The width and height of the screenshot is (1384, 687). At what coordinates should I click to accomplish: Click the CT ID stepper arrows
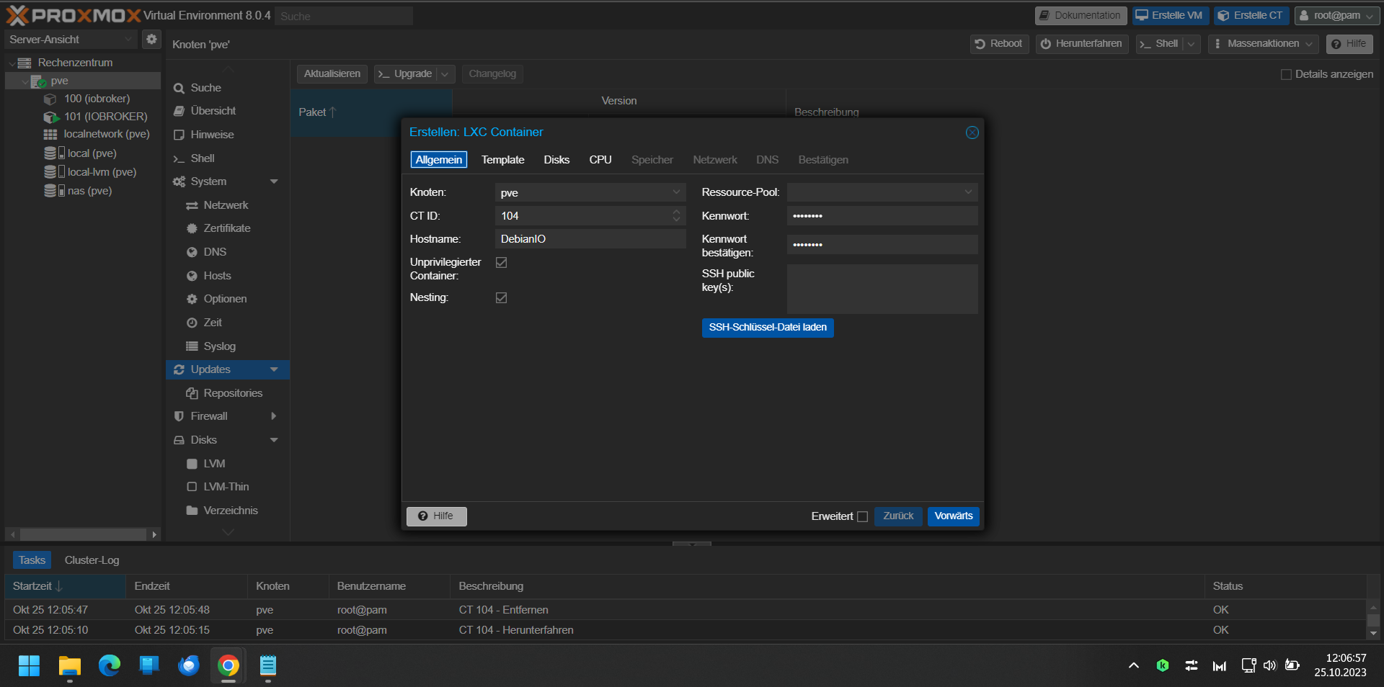click(676, 216)
